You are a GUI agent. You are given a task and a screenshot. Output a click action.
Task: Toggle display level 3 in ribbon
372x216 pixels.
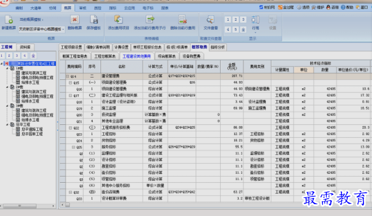[243, 19]
